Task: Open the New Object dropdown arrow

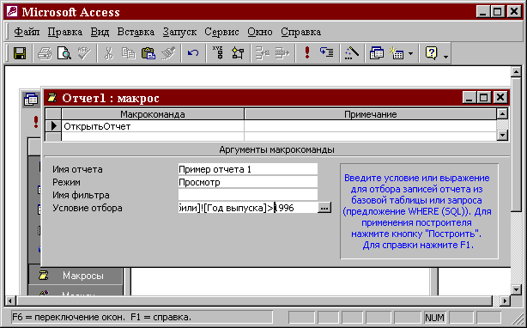Action: point(411,53)
